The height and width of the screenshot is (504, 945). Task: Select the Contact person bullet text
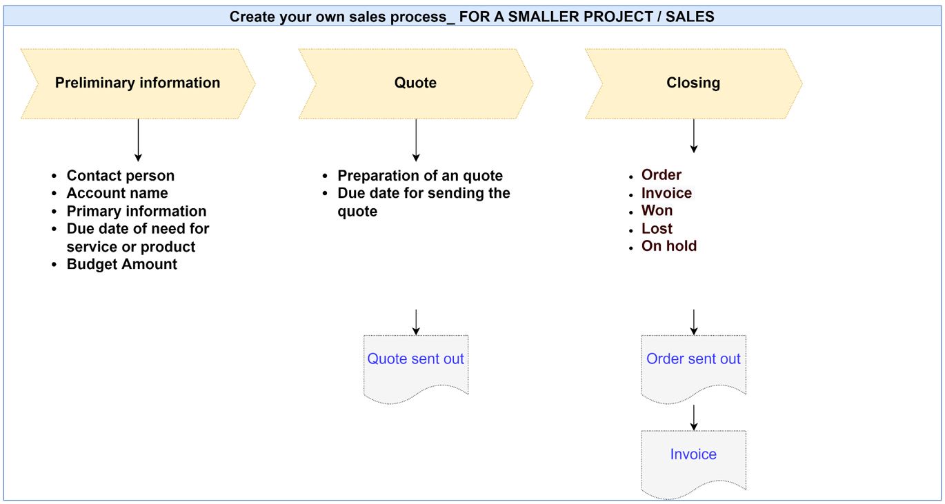click(121, 176)
